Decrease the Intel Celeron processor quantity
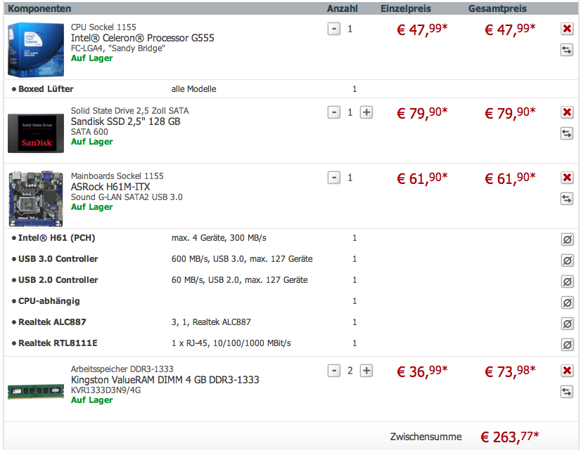The height and width of the screenshot is (450, 581). pyautogui.click(x=334, y=29)
